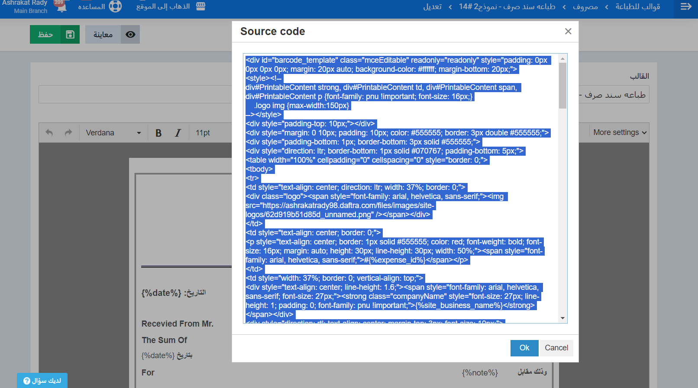This screenshot has height=388, width=698.
Task: Click the eye preview icon button
Action: click(130, 35)
